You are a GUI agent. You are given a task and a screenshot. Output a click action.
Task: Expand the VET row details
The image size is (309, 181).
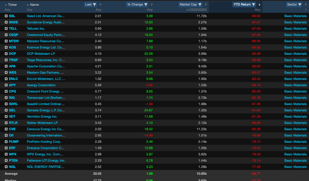(x=6, y=116)
